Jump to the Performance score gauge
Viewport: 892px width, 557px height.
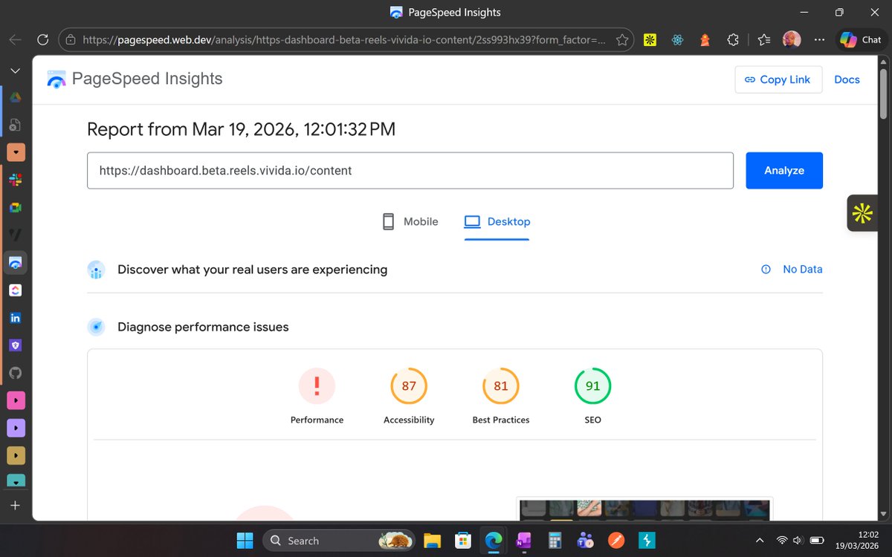pos(317,397)
